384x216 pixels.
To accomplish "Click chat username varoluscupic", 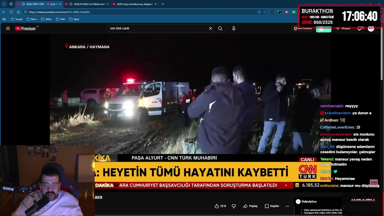I will point(332,106).
